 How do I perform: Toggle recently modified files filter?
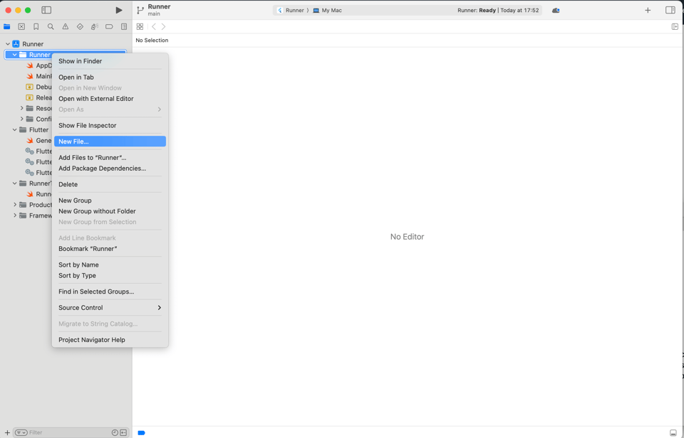(115, 432)
